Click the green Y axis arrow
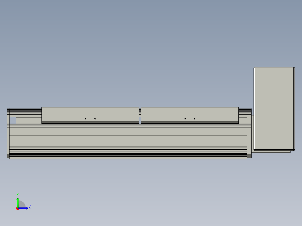 (18, 201)
